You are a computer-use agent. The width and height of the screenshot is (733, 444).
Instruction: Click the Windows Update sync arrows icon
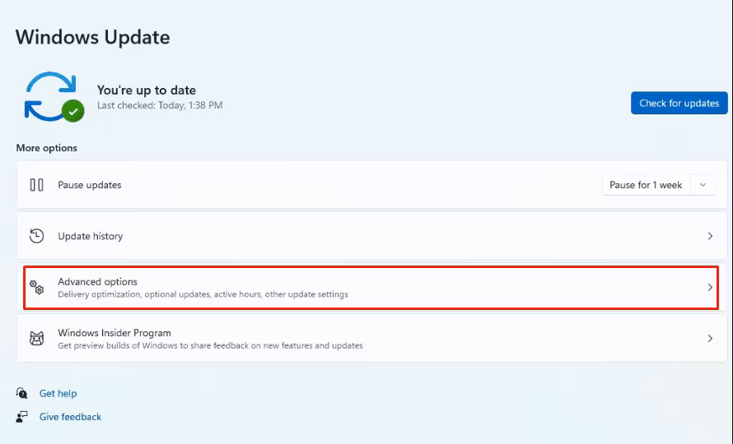(x=49, y=95)
